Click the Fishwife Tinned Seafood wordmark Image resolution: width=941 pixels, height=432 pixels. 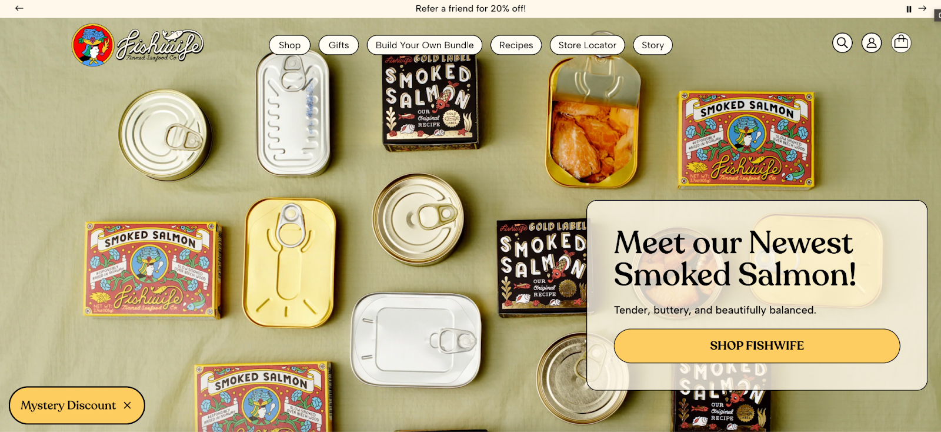click(160, 45)
